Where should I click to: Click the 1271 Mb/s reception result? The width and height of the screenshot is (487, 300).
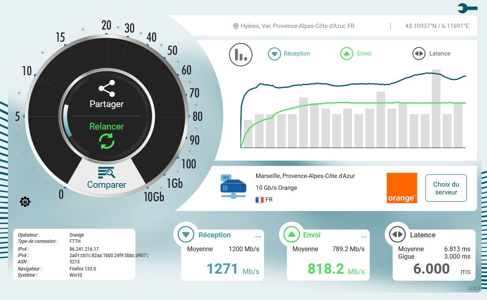click(233, 269)
